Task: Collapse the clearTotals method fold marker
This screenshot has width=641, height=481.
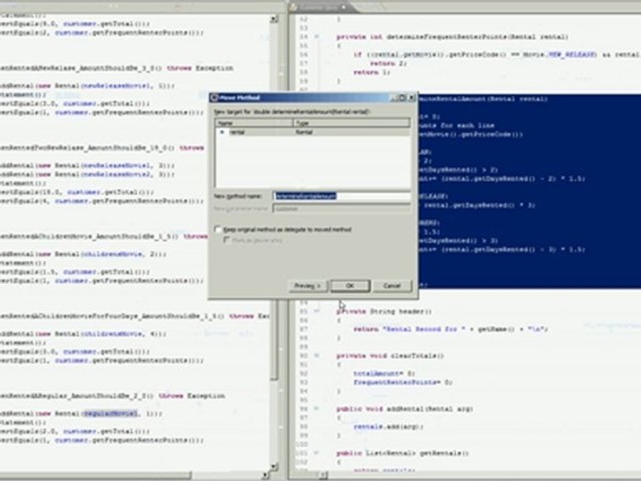Action: pyautogui.click(x=316, y=355)
